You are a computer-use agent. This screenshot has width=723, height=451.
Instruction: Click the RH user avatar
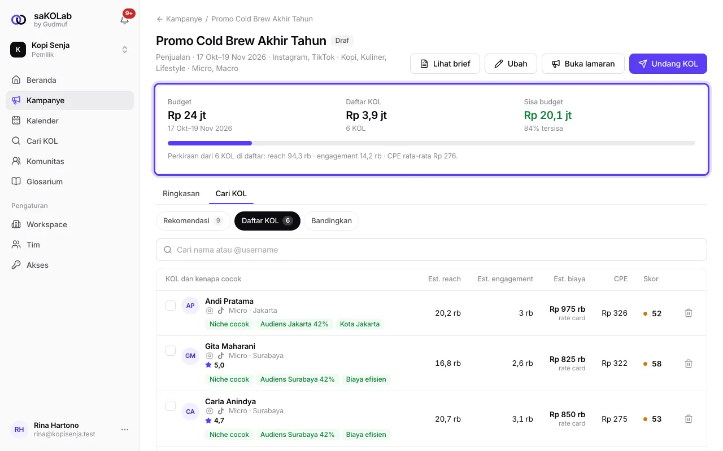click(x=19, y=430)
